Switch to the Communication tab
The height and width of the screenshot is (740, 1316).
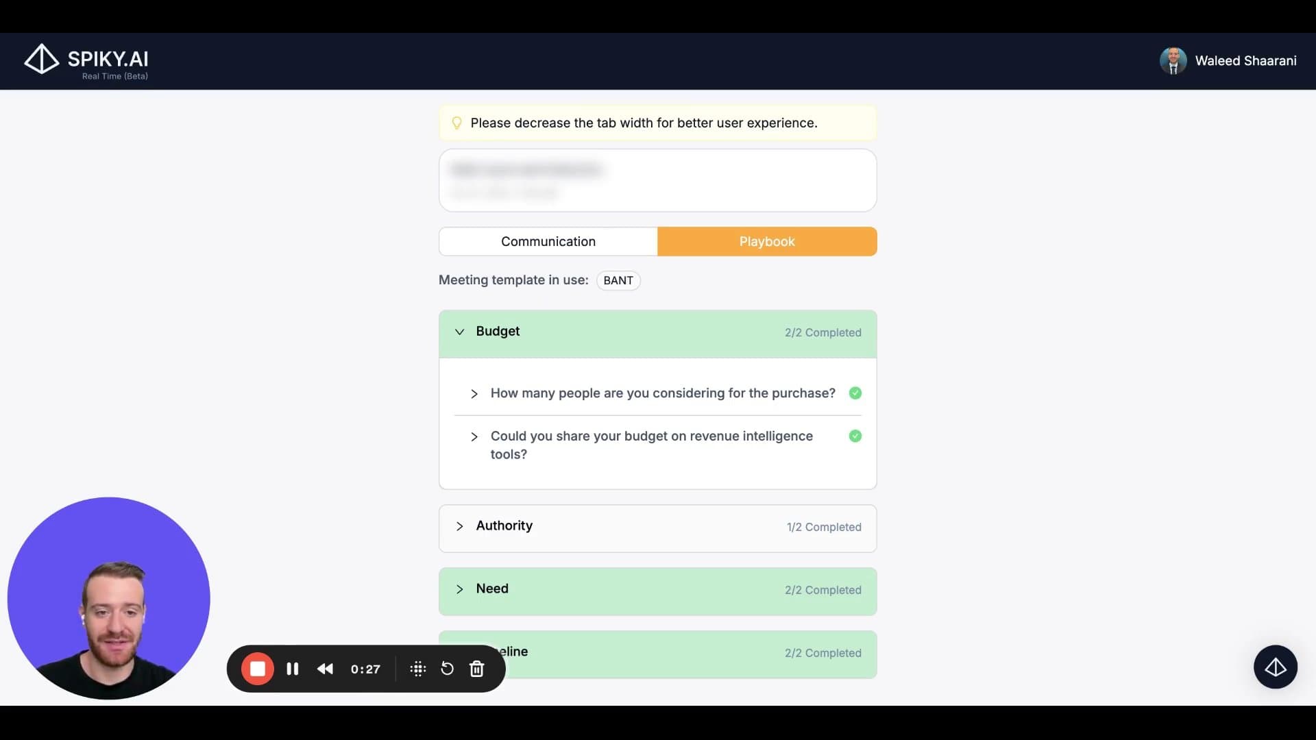(548, 241)
